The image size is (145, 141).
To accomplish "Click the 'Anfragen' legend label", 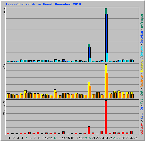I will coord(142,21).
